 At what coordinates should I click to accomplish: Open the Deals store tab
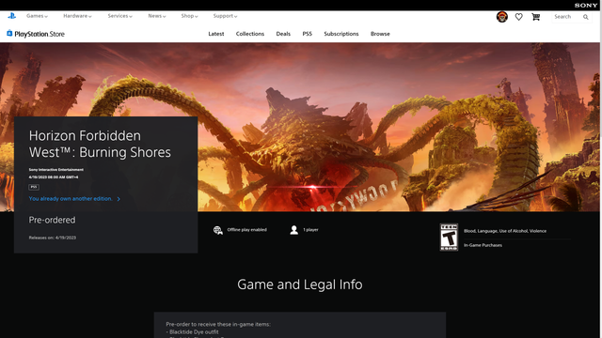pyautogui.click(x=283, y=34)
